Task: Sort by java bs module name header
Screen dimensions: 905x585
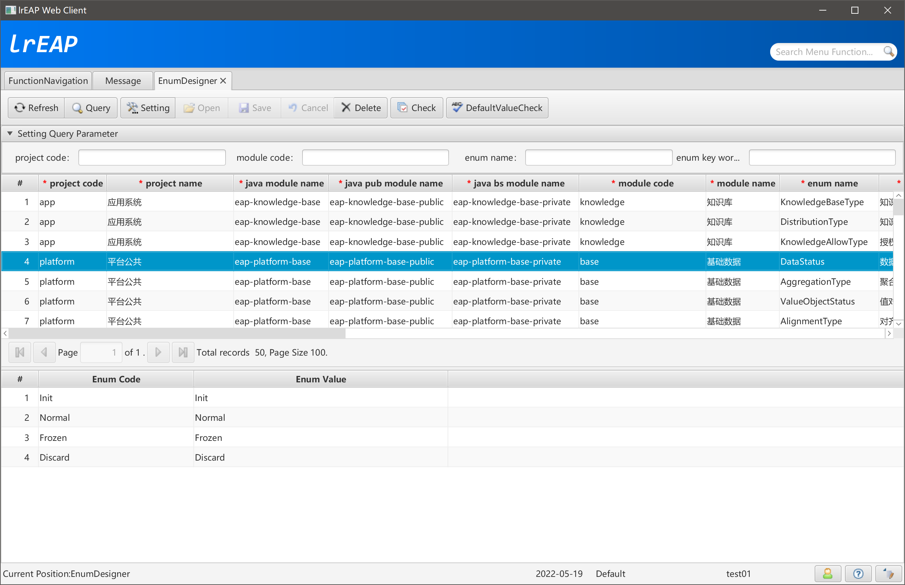Action: (x=515, y=183)
